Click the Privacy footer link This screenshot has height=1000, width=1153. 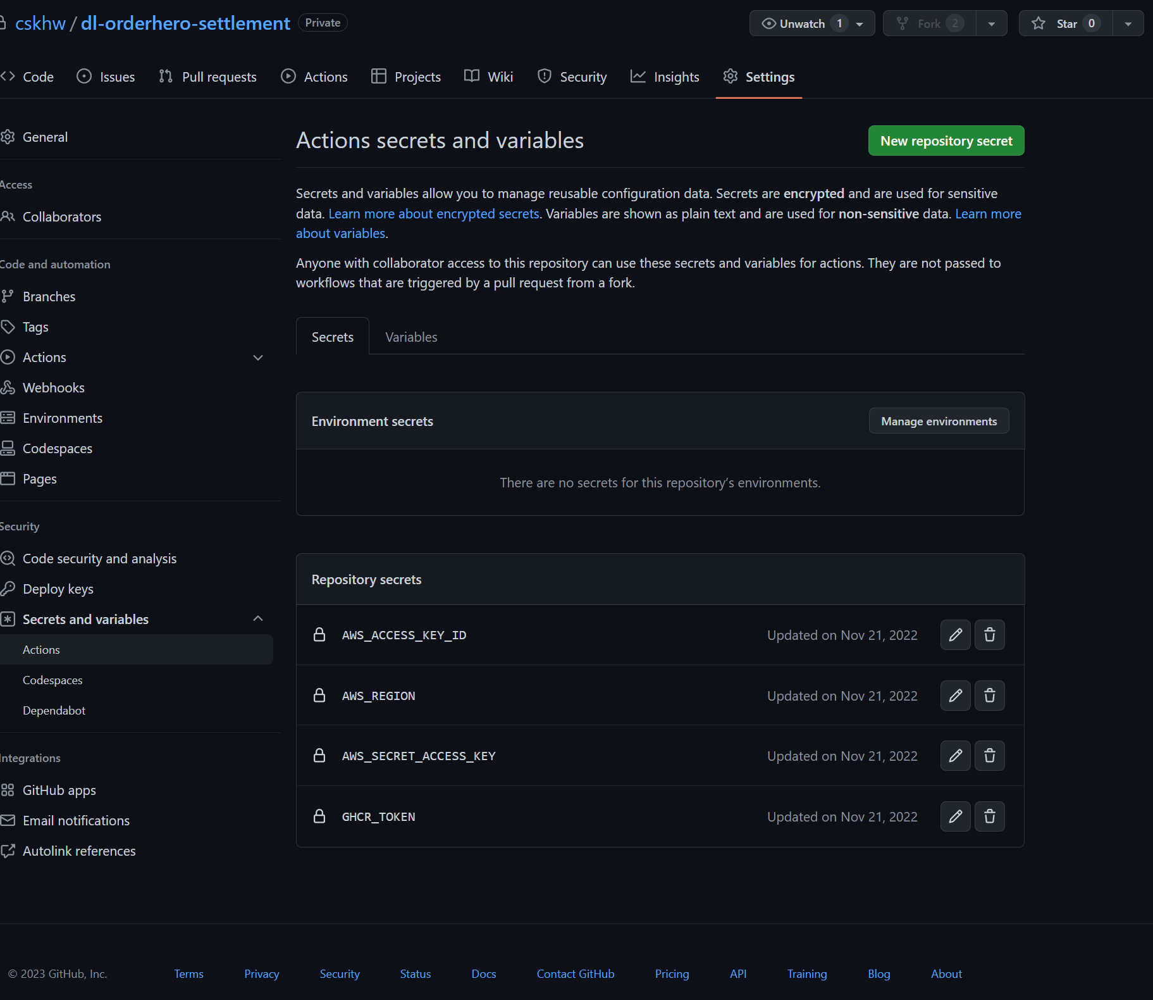[262, 973]
